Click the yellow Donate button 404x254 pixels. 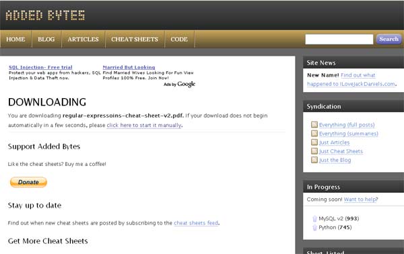pyautogui.click(x=28, y=182)
